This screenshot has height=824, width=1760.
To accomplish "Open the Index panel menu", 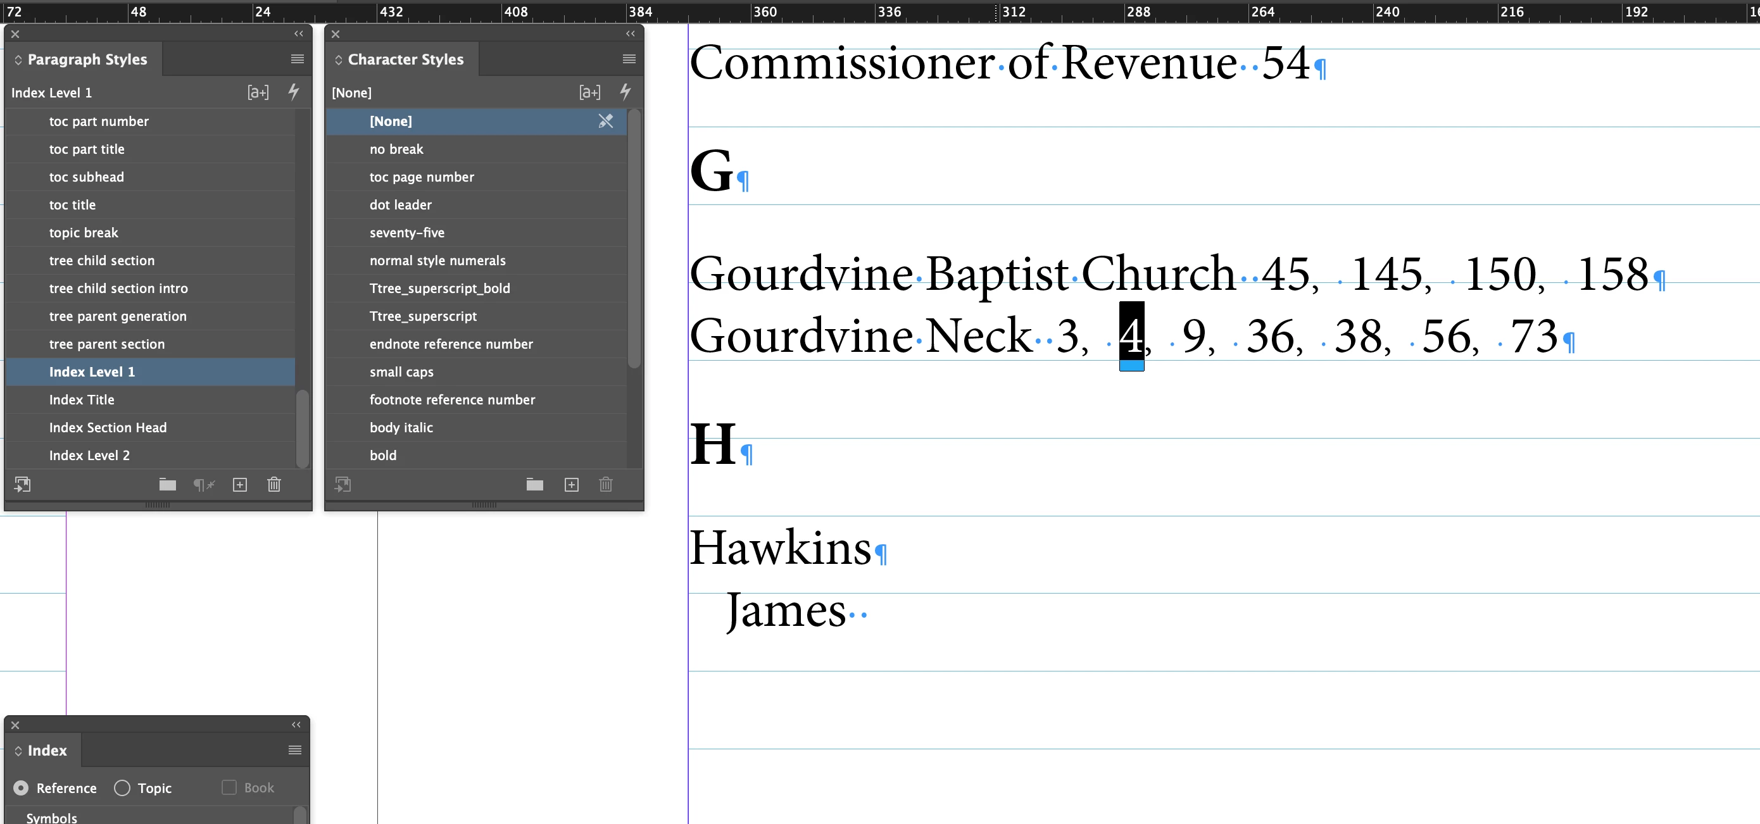I will click(x=295, y=750).
